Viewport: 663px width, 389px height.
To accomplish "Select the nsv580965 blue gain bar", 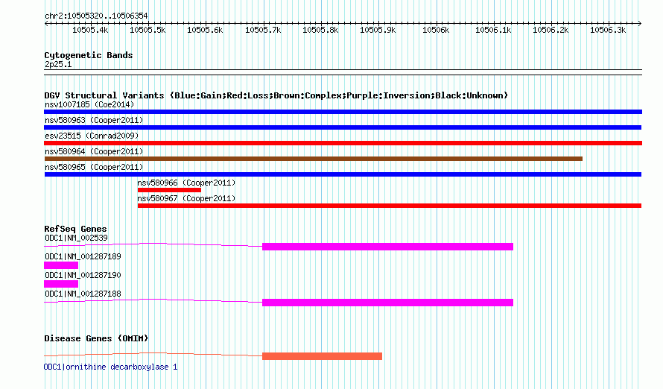I will pyautogui.click(x=343, y=174).
